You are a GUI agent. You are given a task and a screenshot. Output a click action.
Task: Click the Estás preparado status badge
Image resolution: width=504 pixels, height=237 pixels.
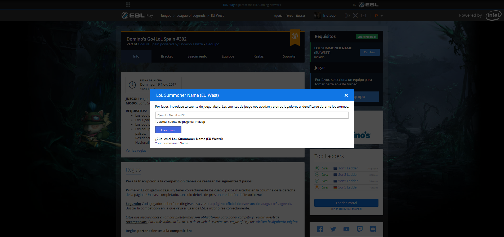(367, 37)
